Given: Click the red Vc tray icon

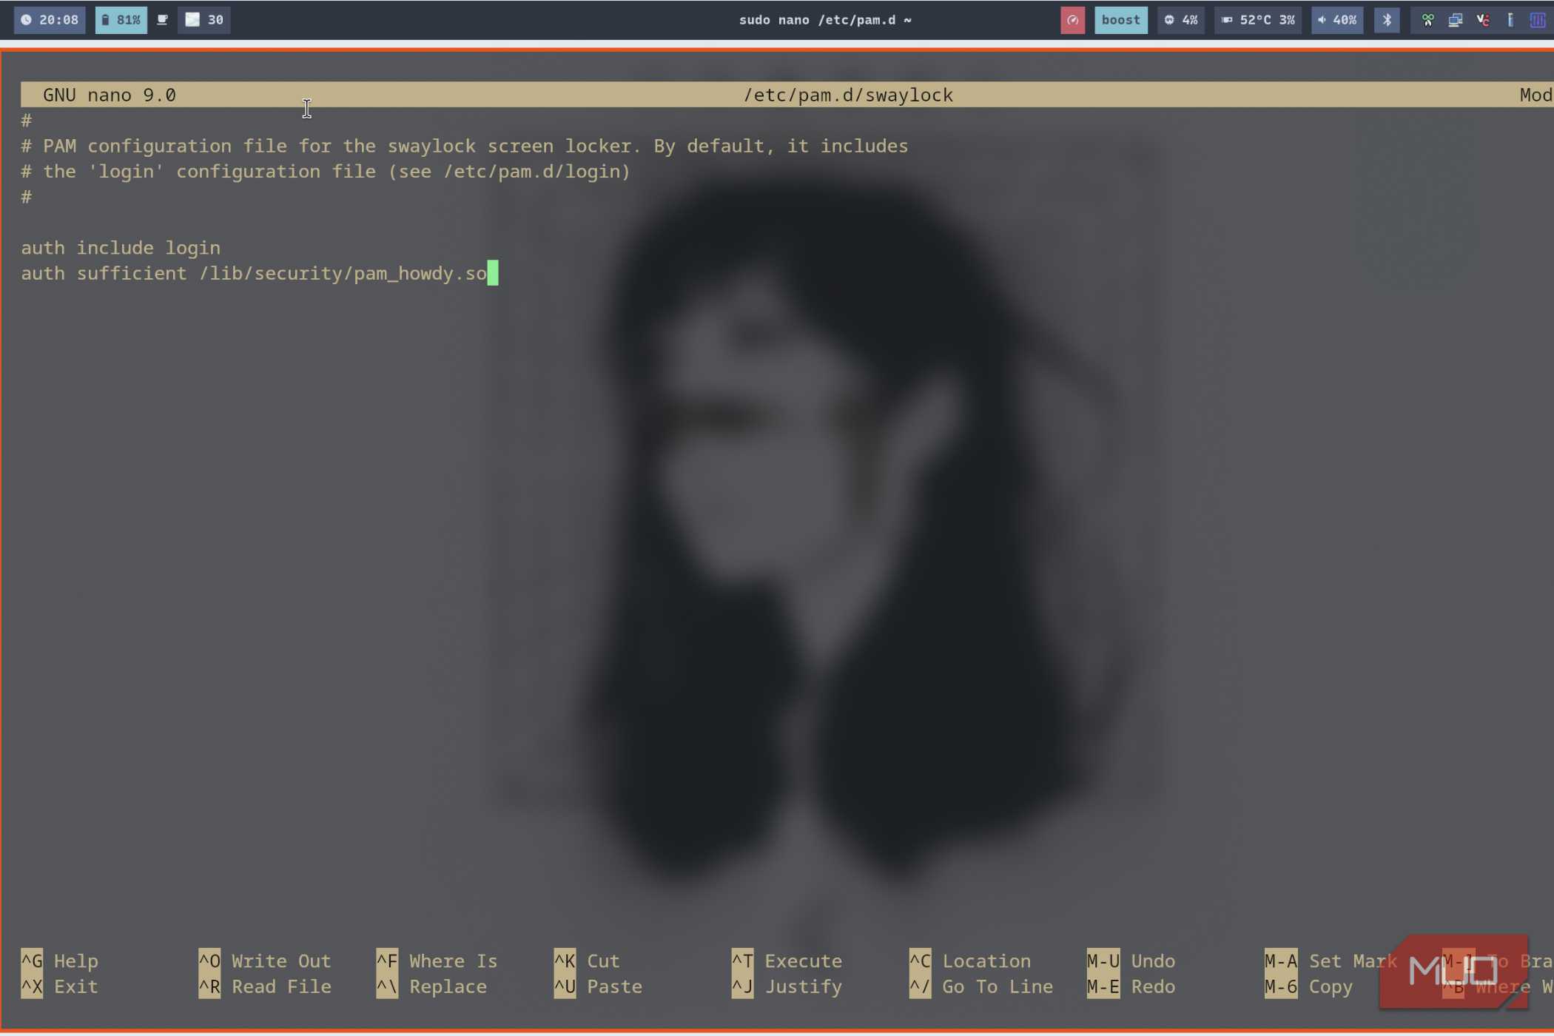Looking at the screenshot, I should [1483, 20].
